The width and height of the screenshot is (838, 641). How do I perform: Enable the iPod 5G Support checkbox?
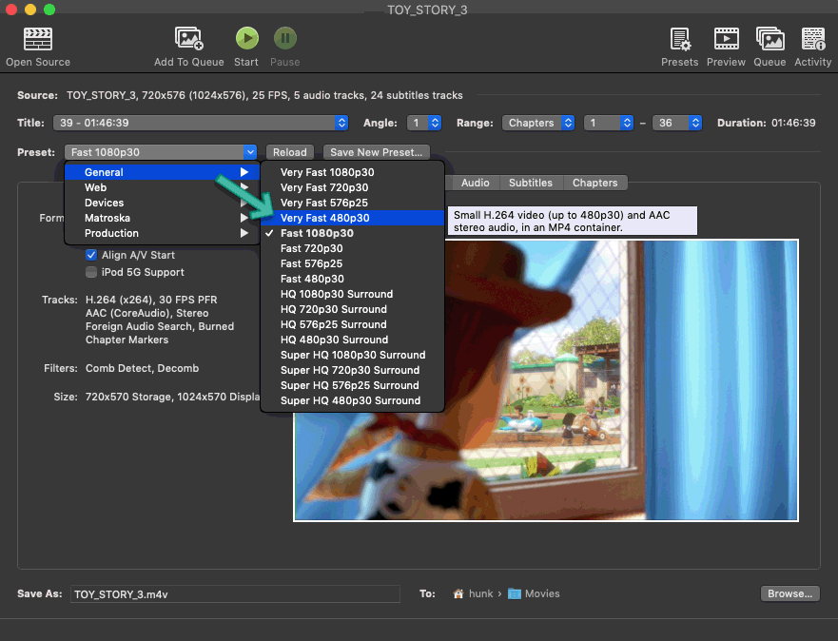[91, 272]
